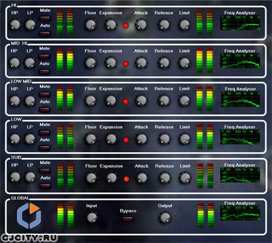The width and height of the screenshot is (272, 243).
Task: Click the SUB band Expansion knob
Action: [111, 178]
